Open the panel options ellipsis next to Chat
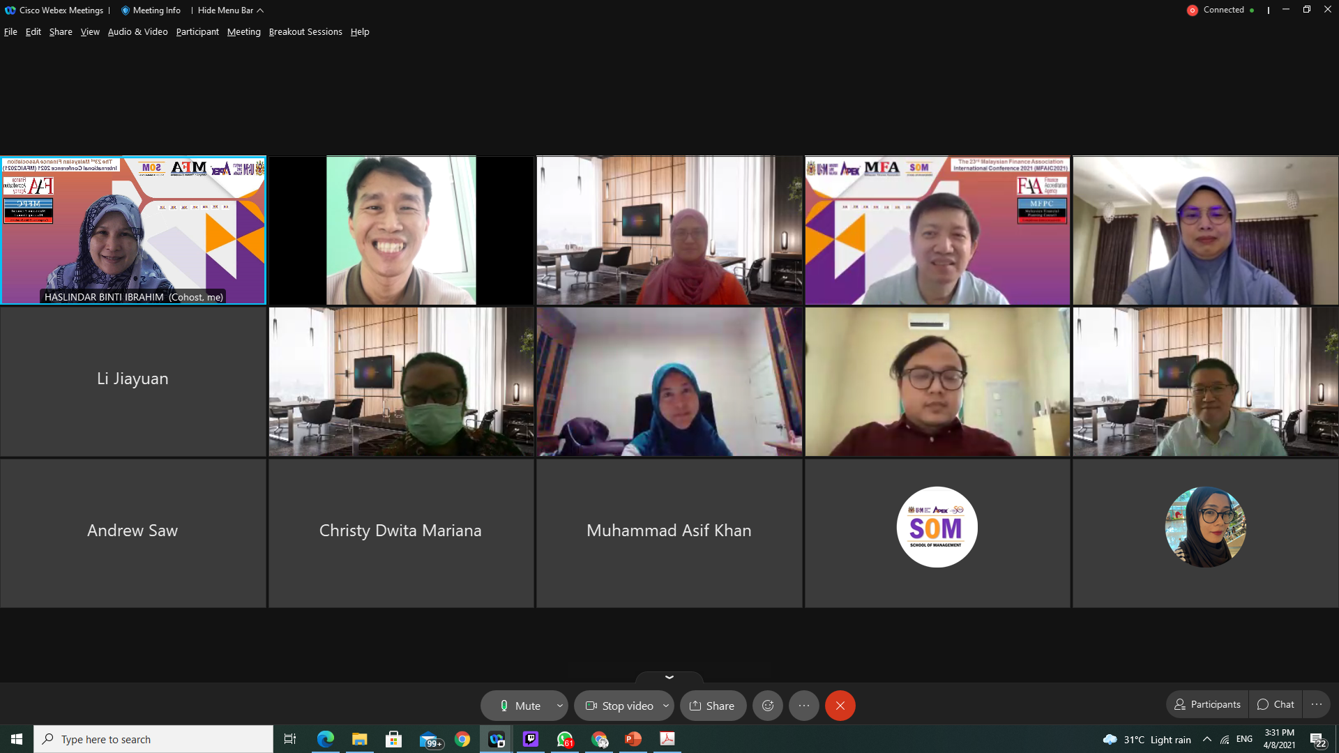Screen dimensions: 1339x753 [1316, 704]
